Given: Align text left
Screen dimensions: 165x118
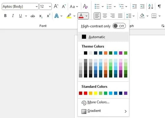Looking at the screenshot, I should point(97,16).
